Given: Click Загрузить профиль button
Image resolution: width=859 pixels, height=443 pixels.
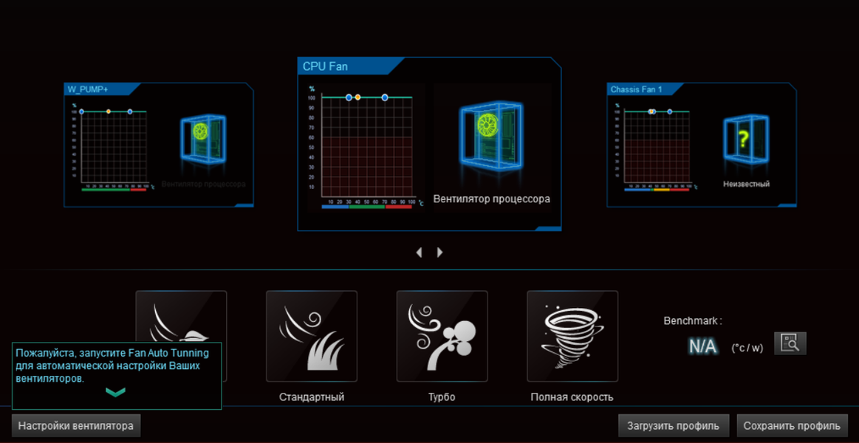Looking at the screenshot, I should pyautogui.click(x=674, y=425).
